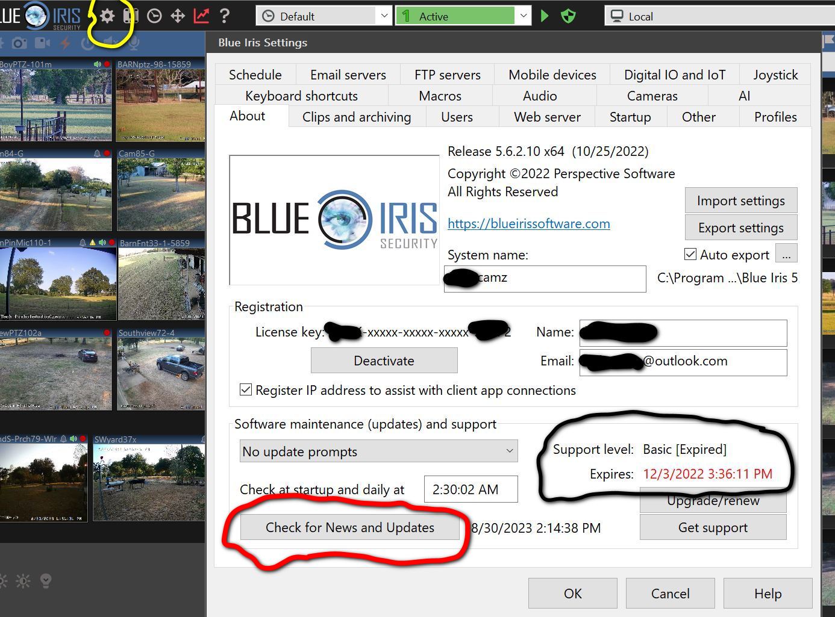Click the green shield icon
The height and width of the screenshot is (617, 835).
(x=568, y=16)
